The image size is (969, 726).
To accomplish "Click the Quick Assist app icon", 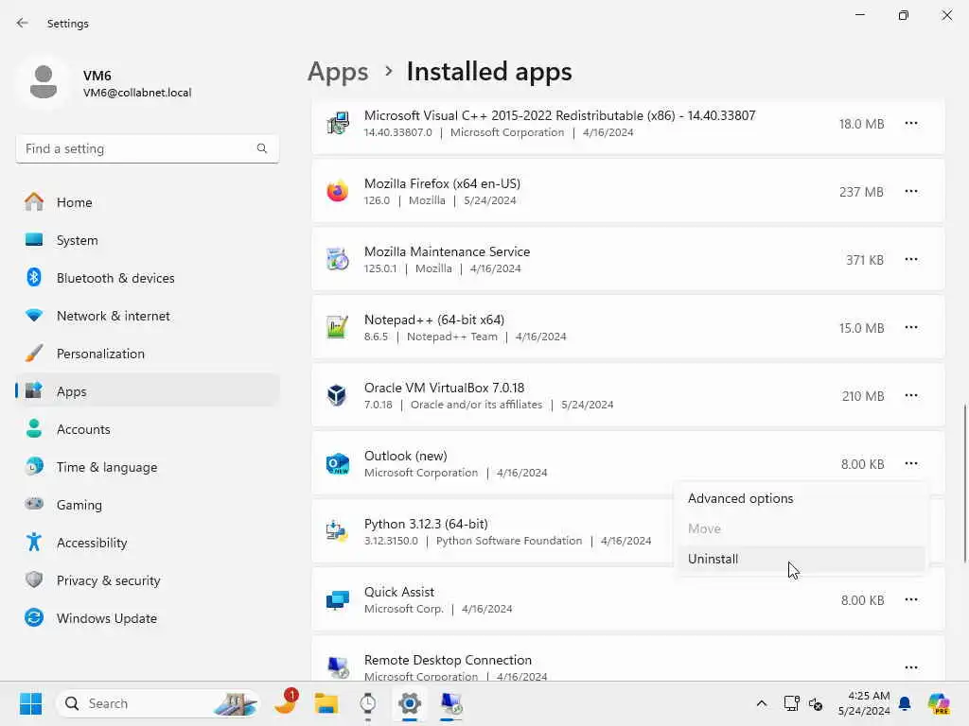I will [338, 599].
